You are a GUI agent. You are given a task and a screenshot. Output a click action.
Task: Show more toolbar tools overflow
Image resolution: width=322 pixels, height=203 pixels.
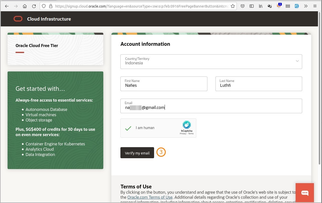(306, 6)
